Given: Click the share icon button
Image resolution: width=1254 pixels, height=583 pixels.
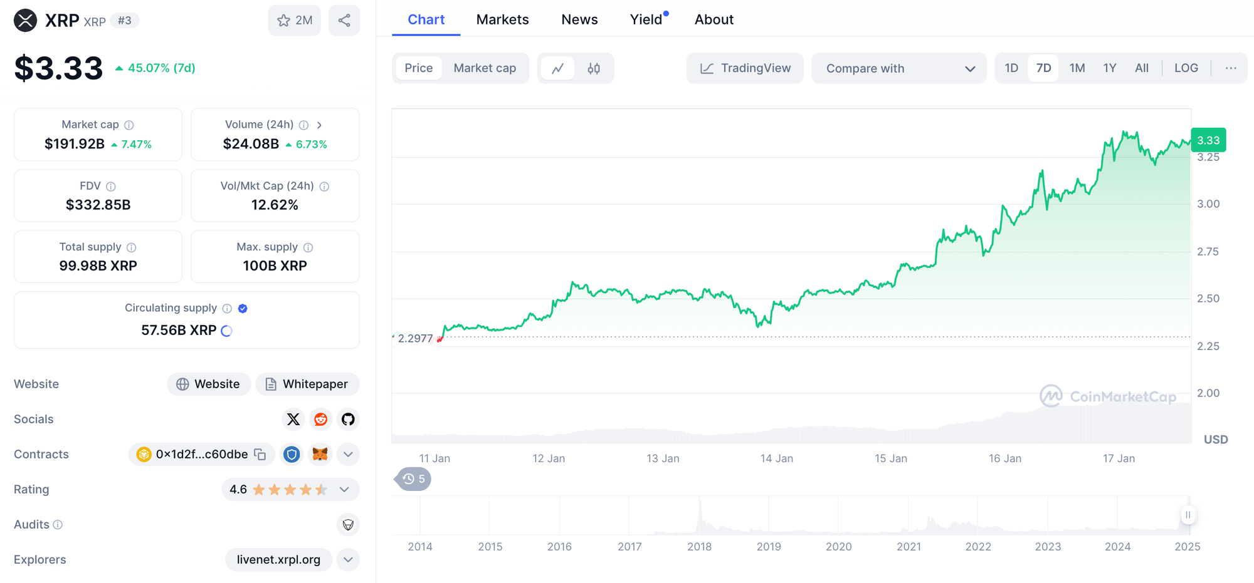Looking at the screenshot, I should pos(344,21).
